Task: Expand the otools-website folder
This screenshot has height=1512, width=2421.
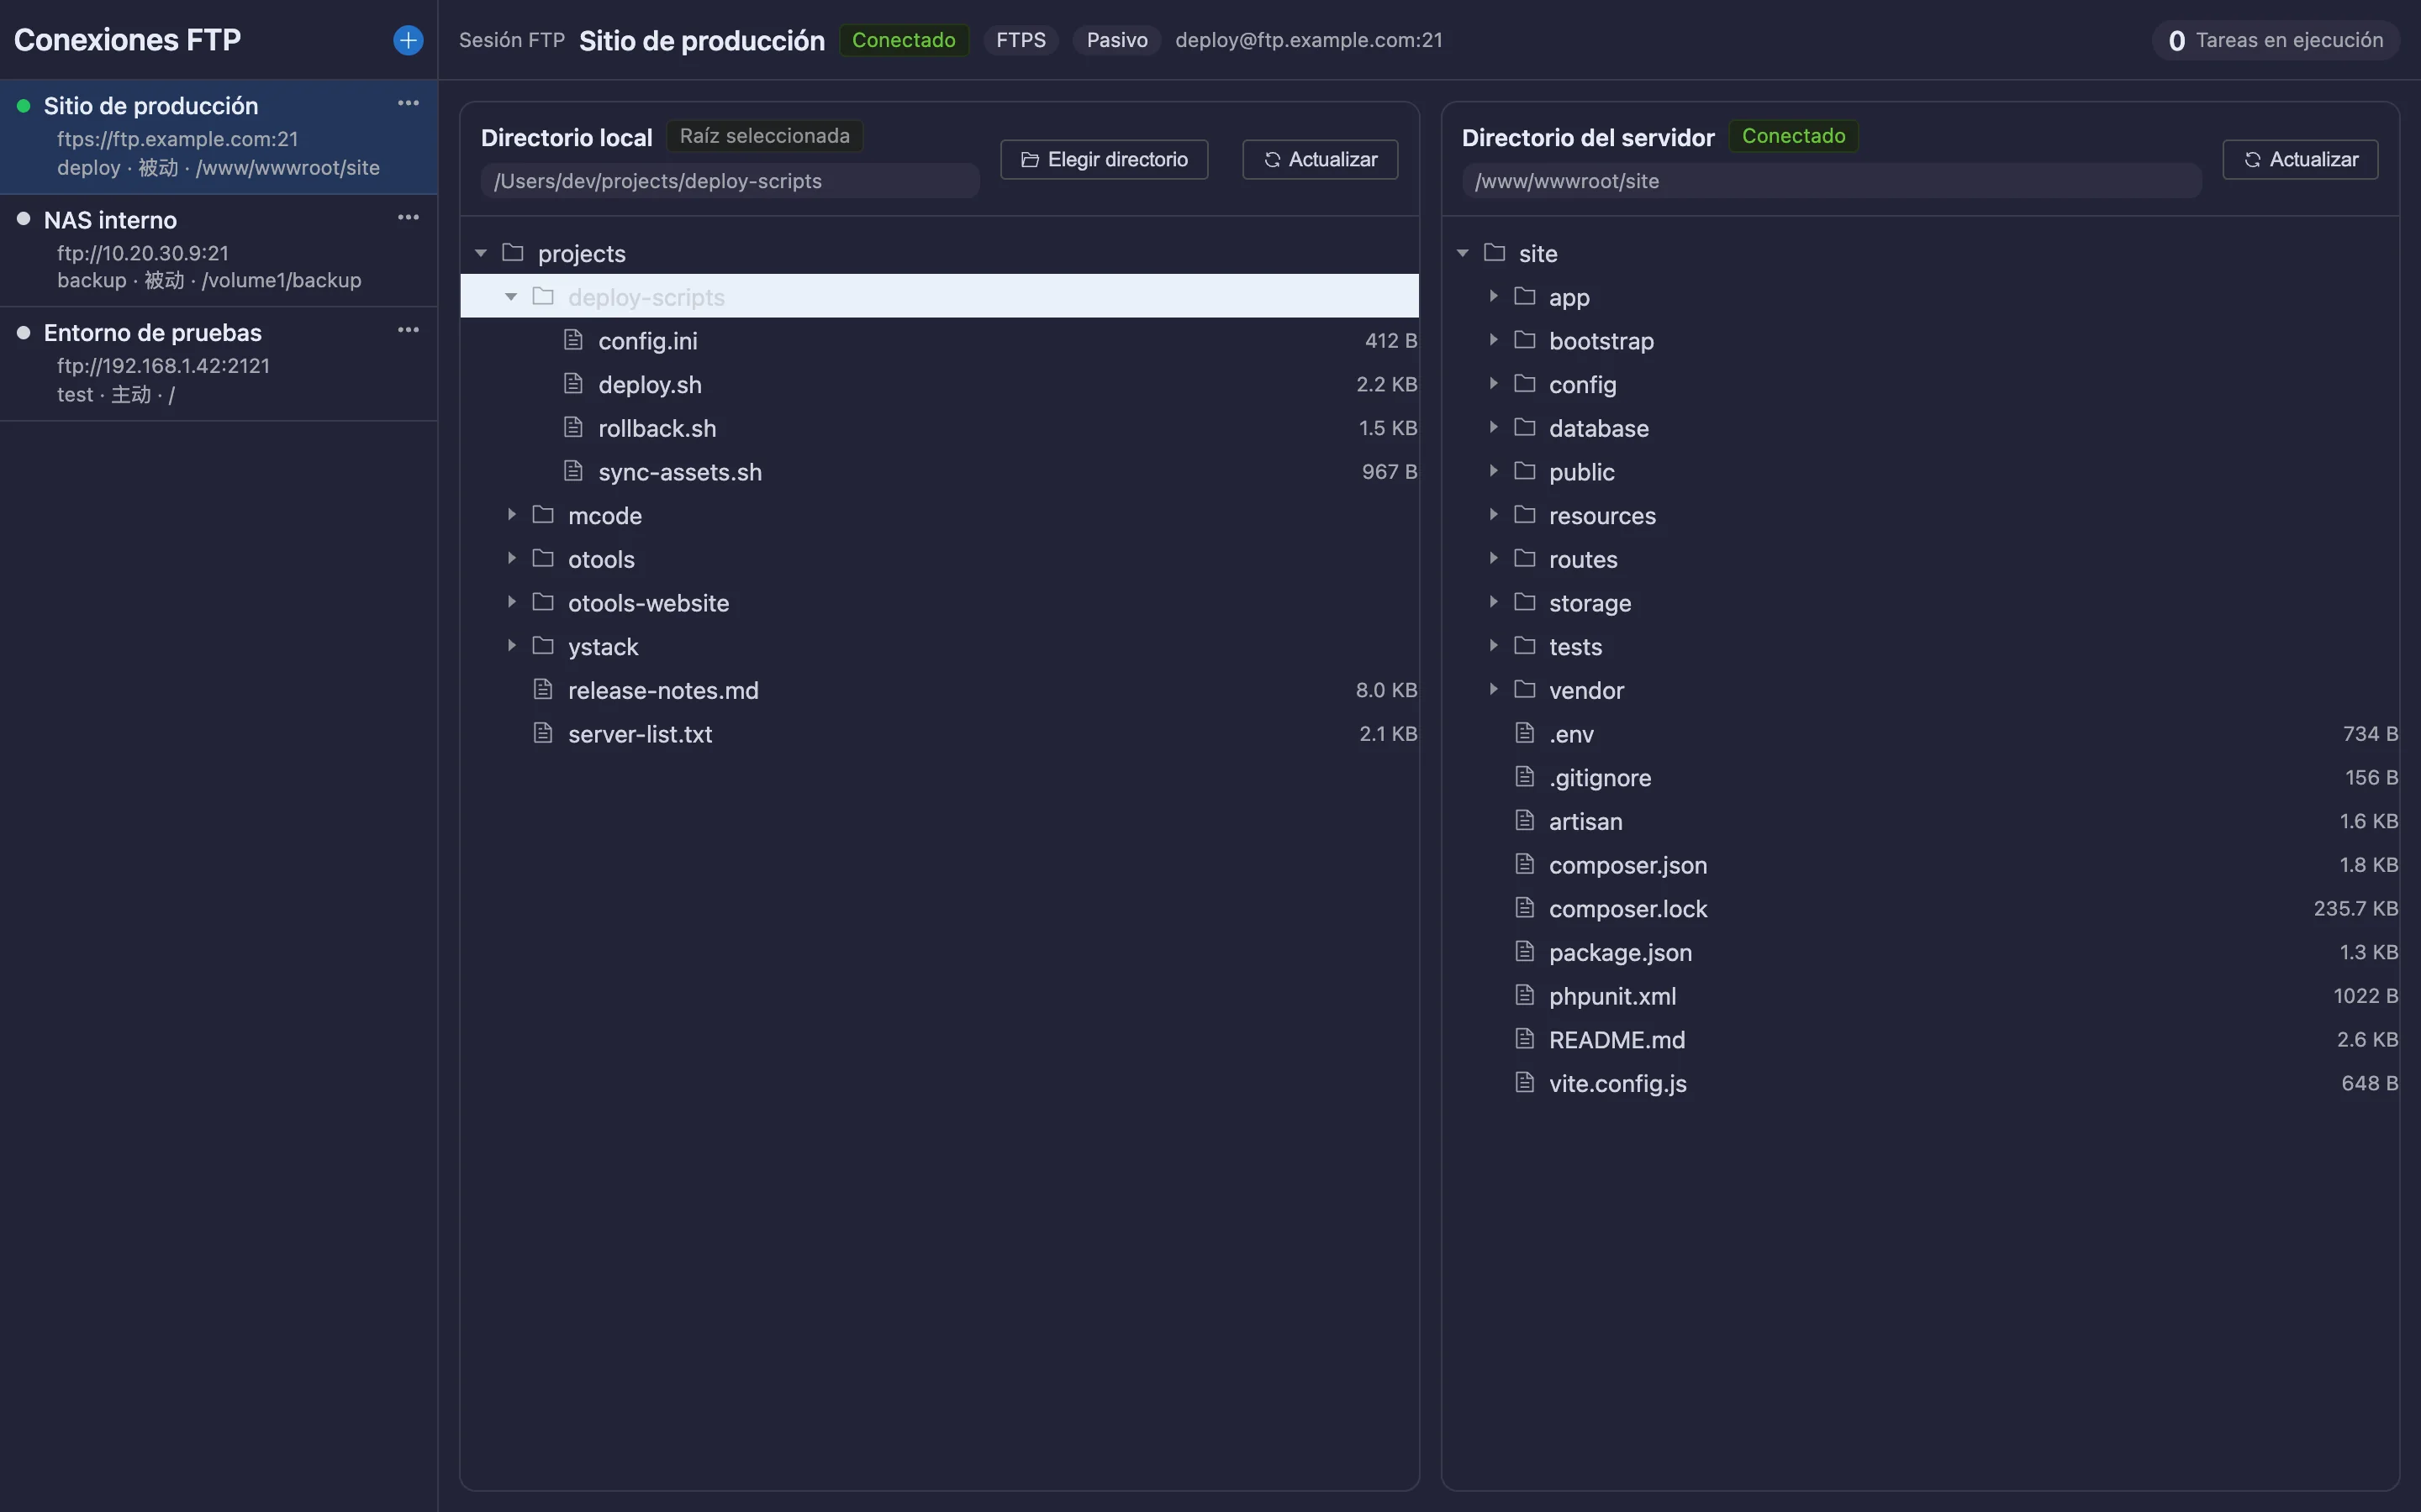Action: click(x=511, y=602)
